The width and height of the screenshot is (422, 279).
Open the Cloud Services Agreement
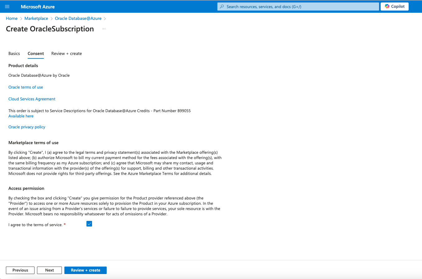(x=32, y=99)
